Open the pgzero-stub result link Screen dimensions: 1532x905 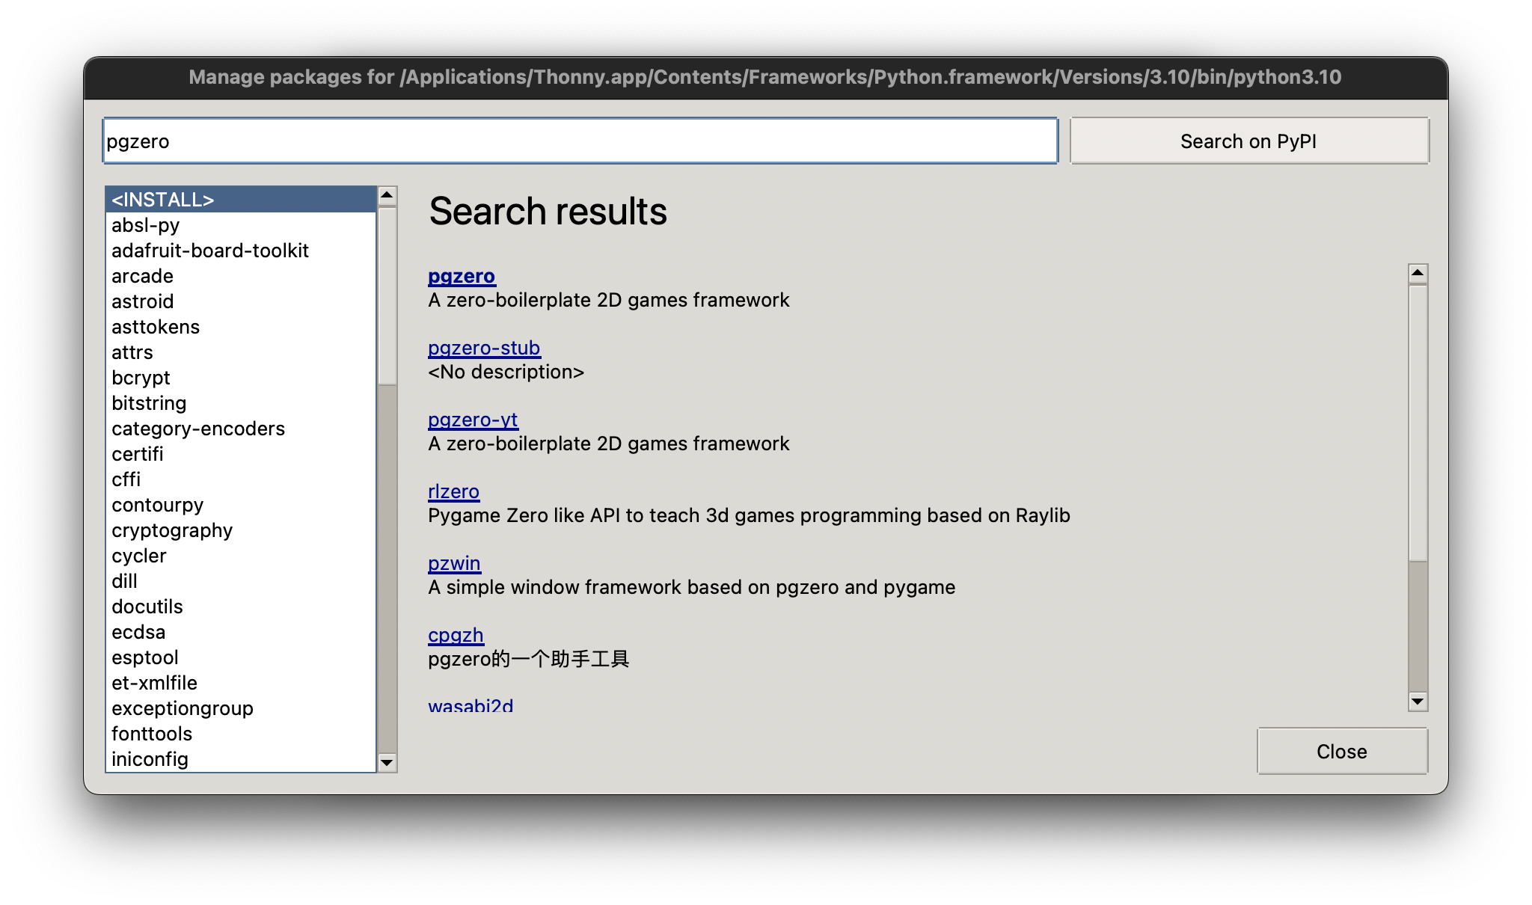483,348
